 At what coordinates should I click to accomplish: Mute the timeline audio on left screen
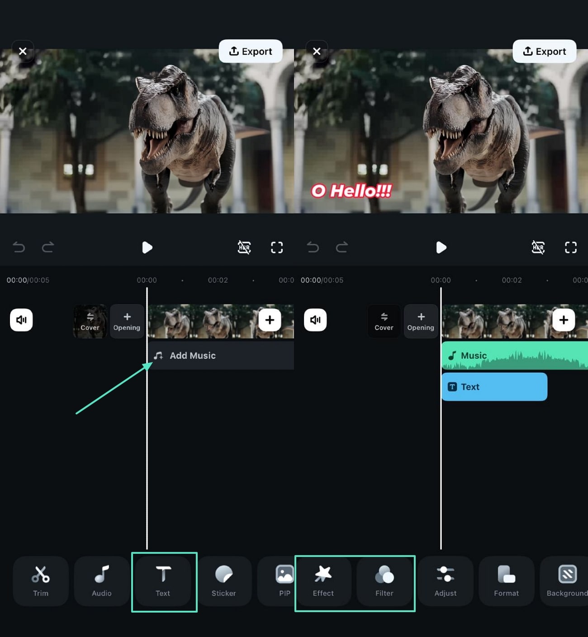[21, 320]
